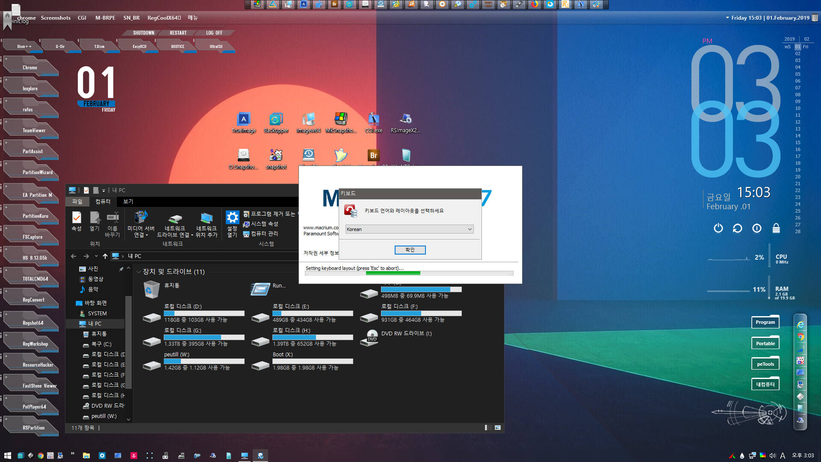Viewport: 821px width, 462px height.
Task: Click the Chrome icon on the taskbar
Action: click(40, 456)
